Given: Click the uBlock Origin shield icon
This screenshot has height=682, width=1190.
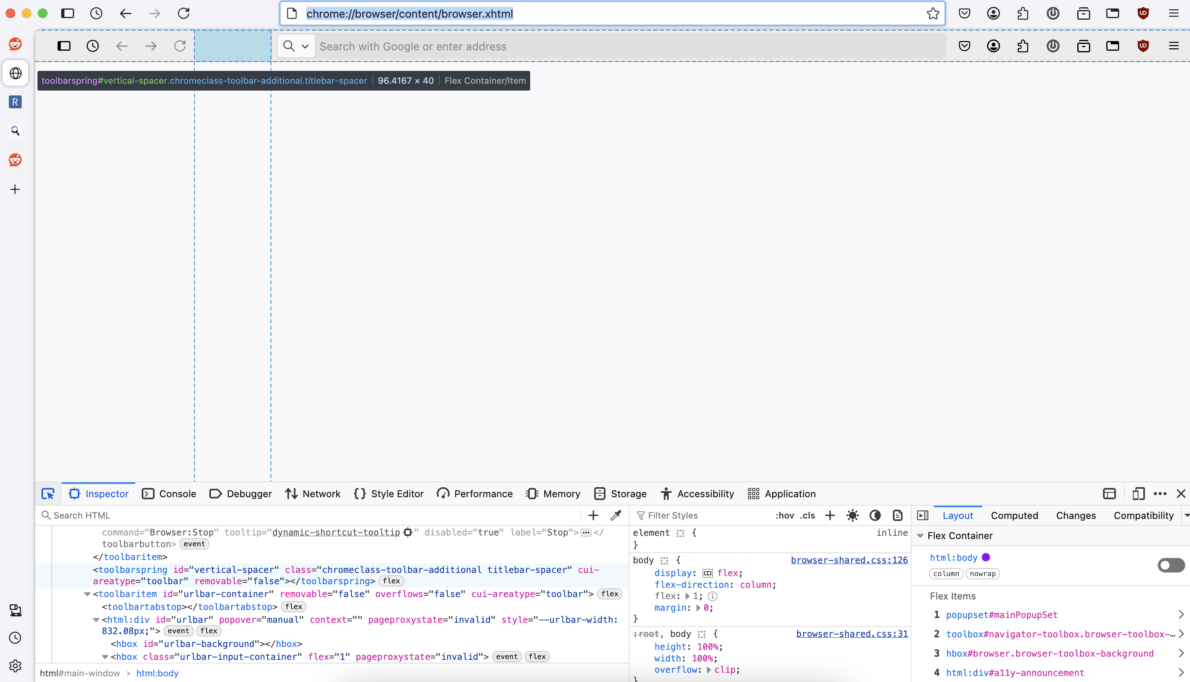Looking at the screenshot, I should coord(1143,14).
